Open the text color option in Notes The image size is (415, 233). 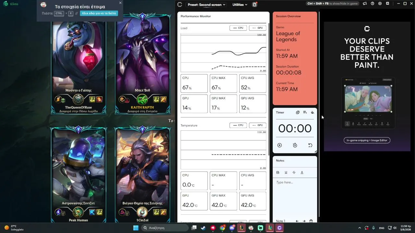pos(302,172)
